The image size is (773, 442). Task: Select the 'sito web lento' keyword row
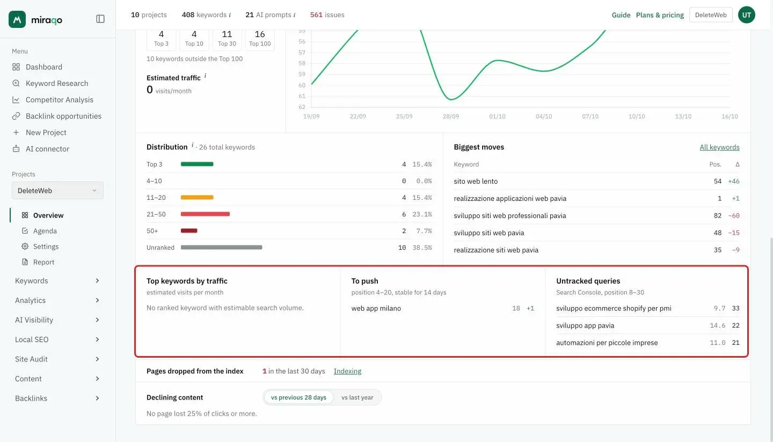click(x=596, y=182)
